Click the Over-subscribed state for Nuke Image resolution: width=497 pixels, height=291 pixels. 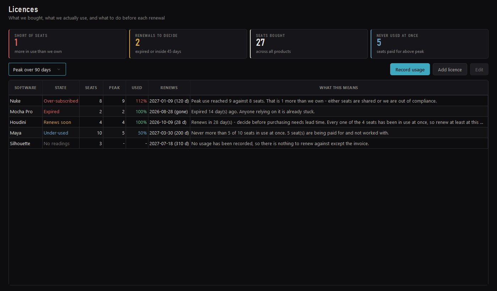tap(61, 101)
